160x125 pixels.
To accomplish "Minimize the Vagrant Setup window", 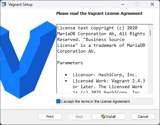I will tap(123, 5).
